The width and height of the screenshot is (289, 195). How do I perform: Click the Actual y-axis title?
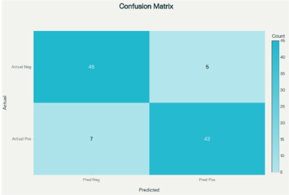pyautogui.click(x=5, y=103)
